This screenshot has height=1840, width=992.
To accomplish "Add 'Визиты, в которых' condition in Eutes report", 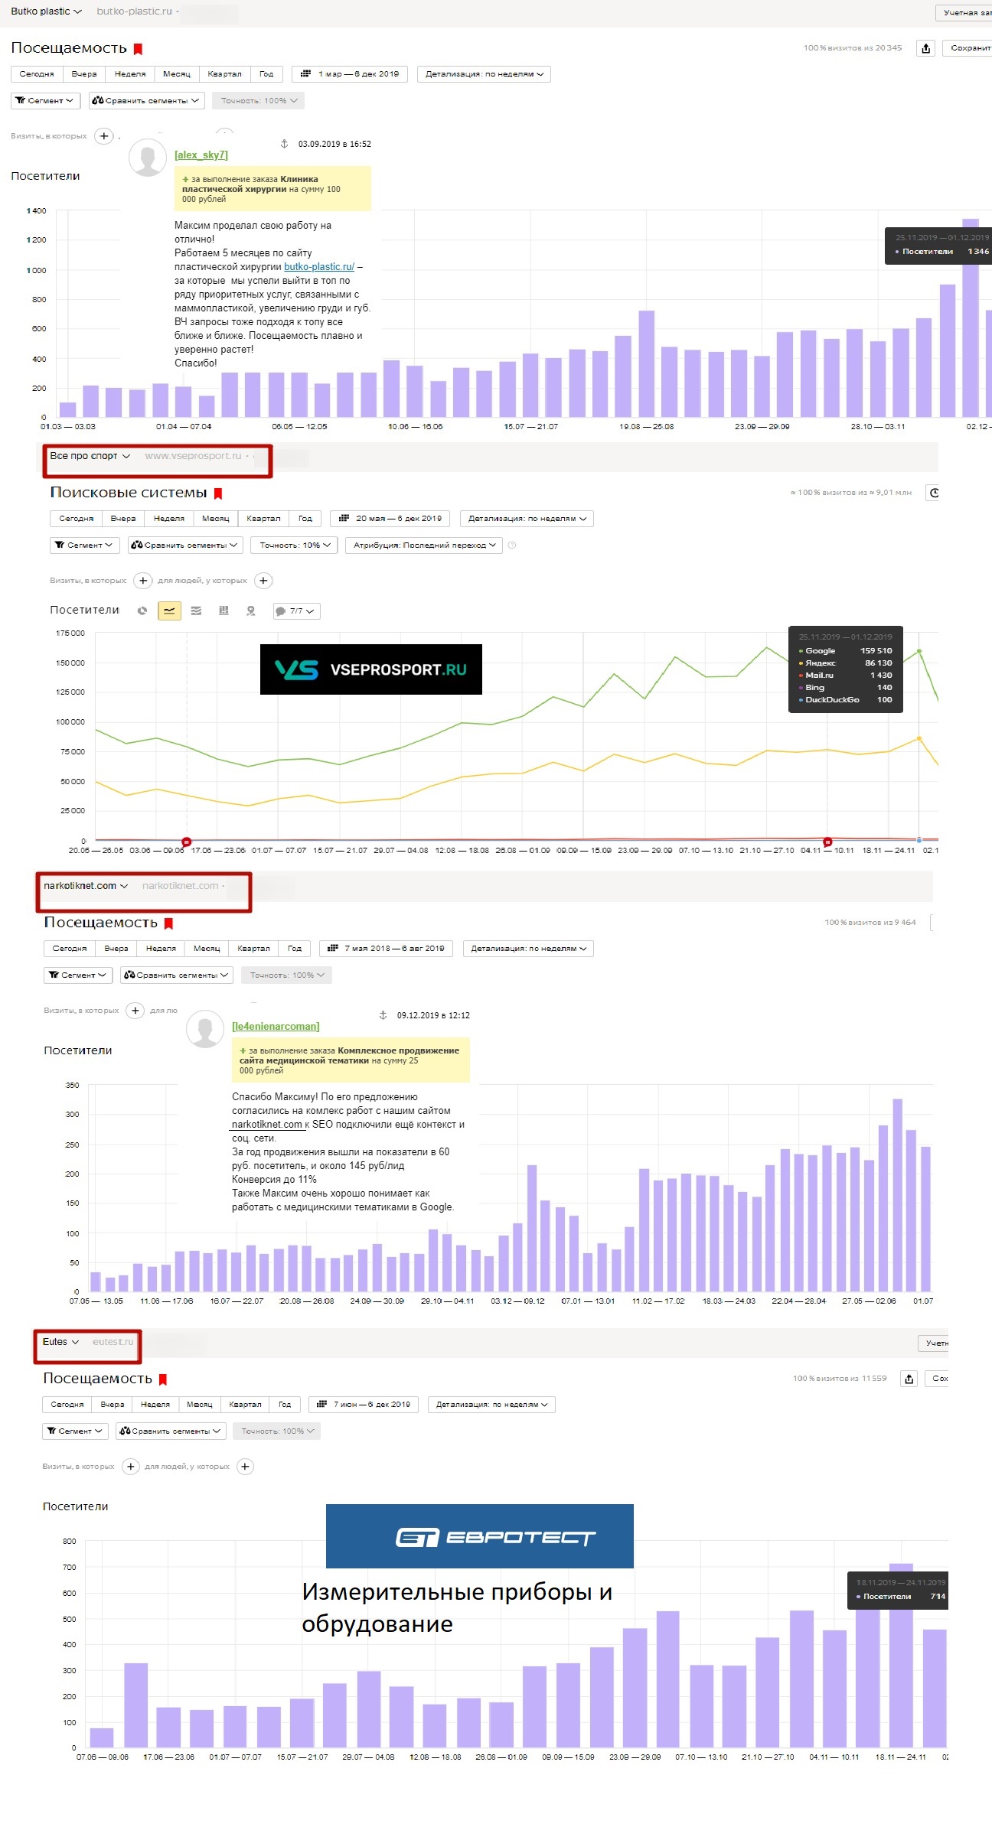I will [x=131, y=1467].
